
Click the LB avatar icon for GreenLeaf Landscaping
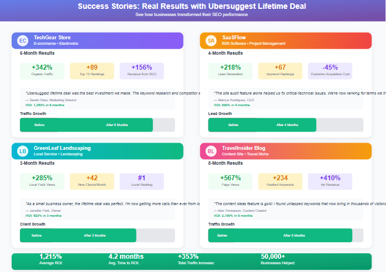pyautogui.click(x=22, y=151)
